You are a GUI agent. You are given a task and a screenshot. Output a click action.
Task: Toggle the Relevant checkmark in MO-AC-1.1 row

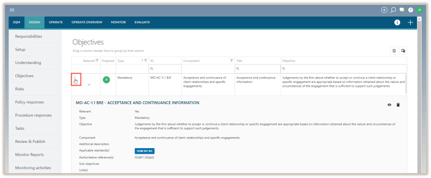(89, 85)
